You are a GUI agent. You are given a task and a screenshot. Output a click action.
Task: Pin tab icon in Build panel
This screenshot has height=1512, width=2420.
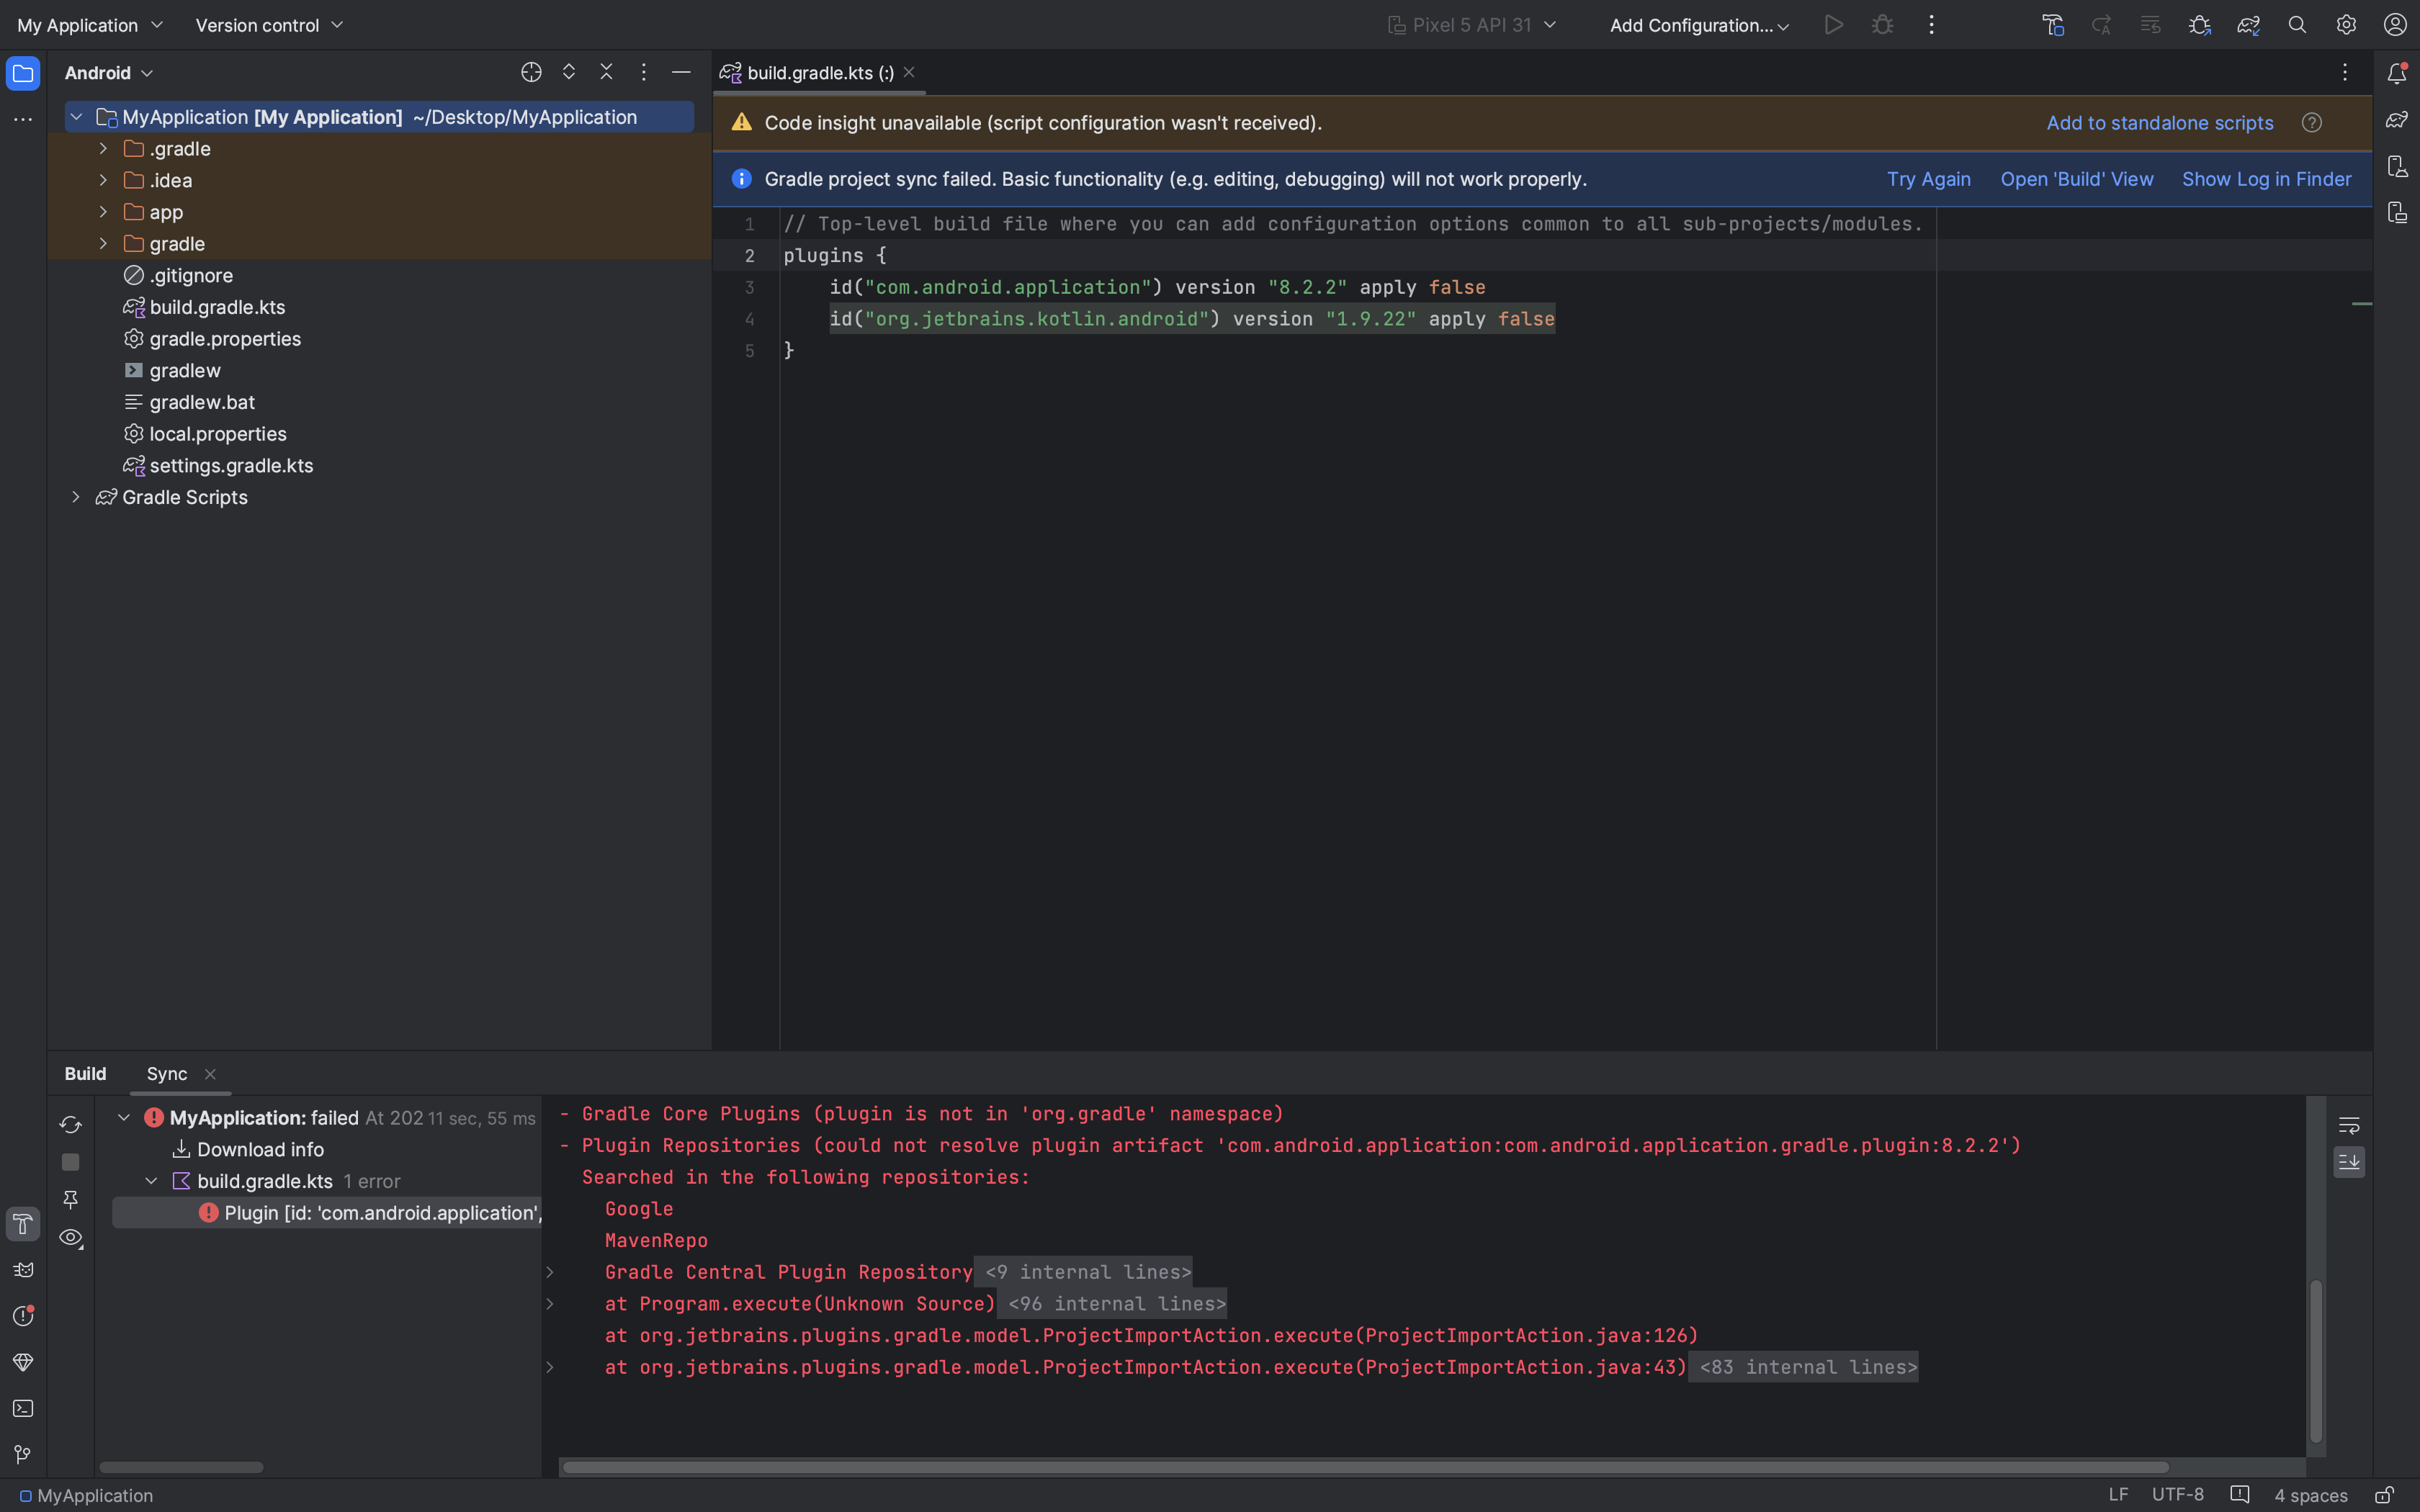pyautogui.click(x=70, y=1199)
